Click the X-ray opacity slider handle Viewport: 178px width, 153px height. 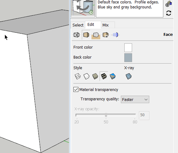(x=106, y=115)
